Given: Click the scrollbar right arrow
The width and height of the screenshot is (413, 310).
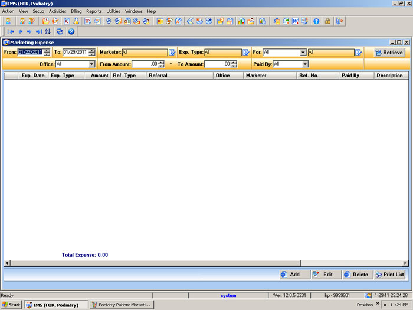Looking at the screenshot, I should 405,263.
